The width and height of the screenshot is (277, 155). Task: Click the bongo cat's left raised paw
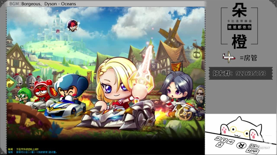pos(224,130)
